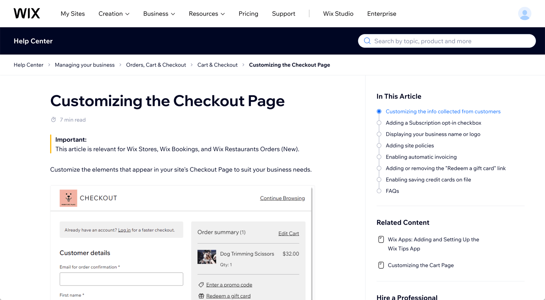Click the Customizing the Checkout Page breadcrumb

coord(290,65)
